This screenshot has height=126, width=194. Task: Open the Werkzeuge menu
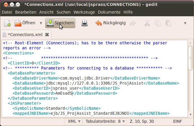pos(84,12)
